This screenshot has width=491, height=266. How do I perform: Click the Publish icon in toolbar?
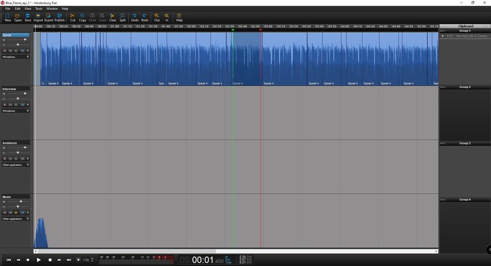[60, 16]
